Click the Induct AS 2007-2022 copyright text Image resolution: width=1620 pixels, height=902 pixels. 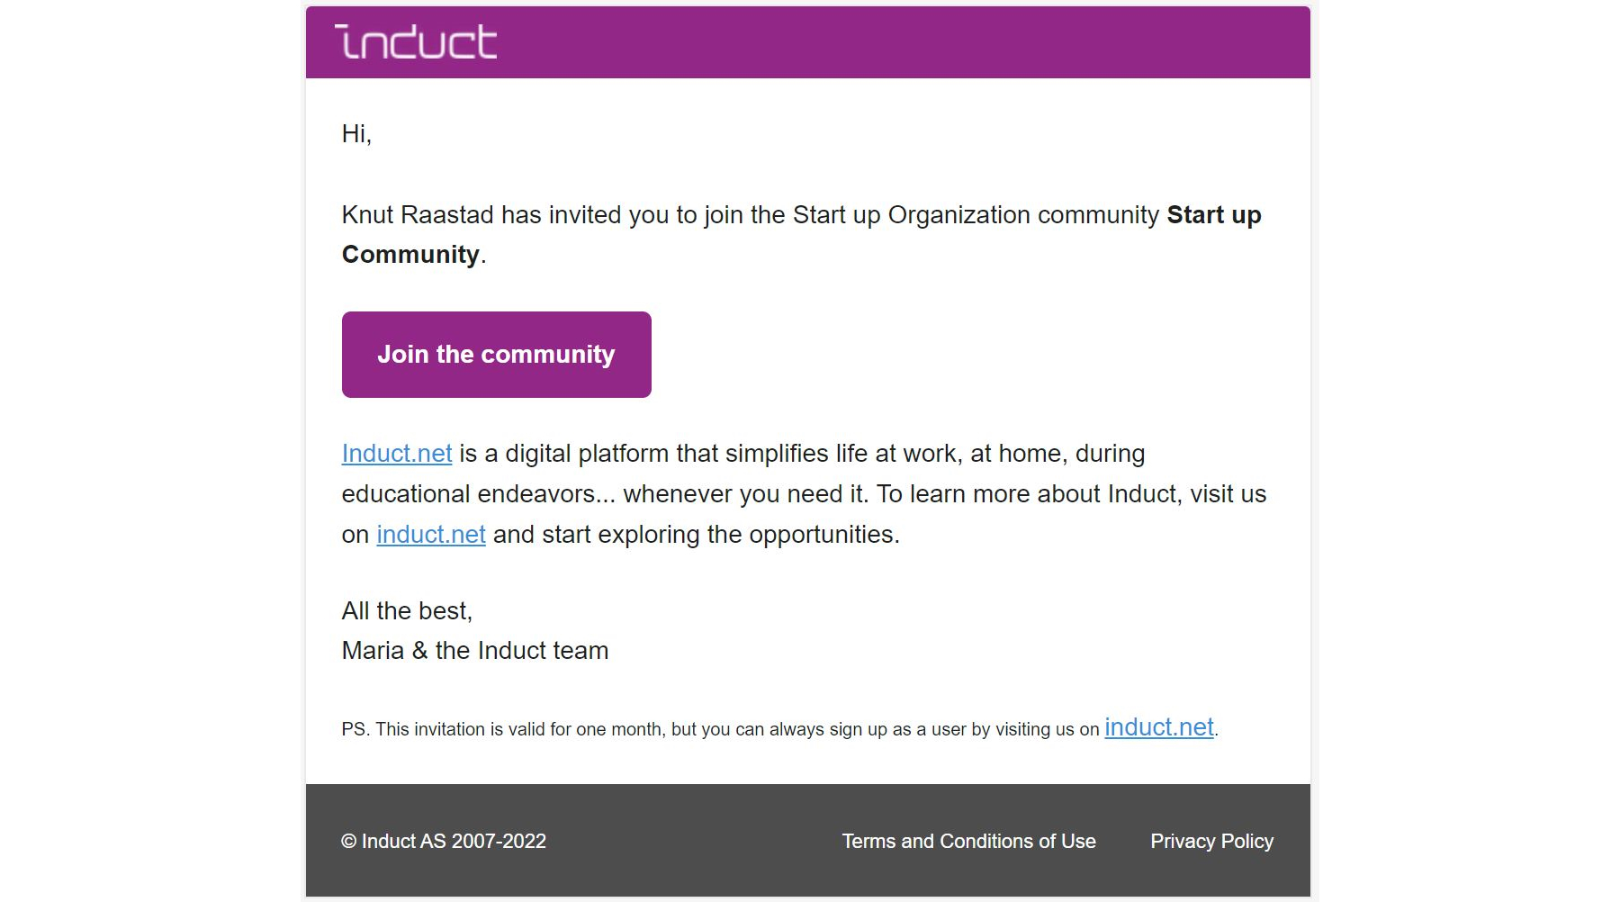444,841
